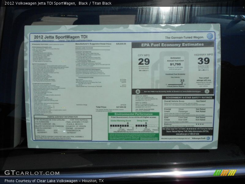Click the 'EPA Fuel Economy Estimates' header

click(172, 45)
